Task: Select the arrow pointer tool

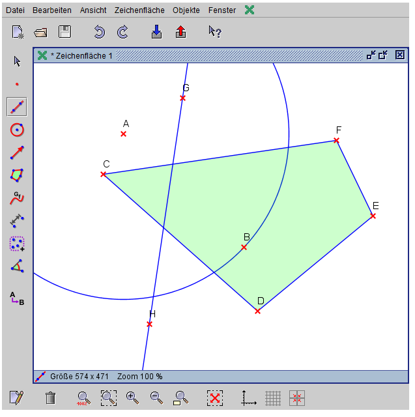Action: click(17, 61)
